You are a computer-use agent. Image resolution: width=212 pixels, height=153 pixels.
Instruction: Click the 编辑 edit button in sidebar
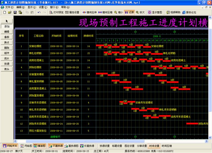coord(7,32)
